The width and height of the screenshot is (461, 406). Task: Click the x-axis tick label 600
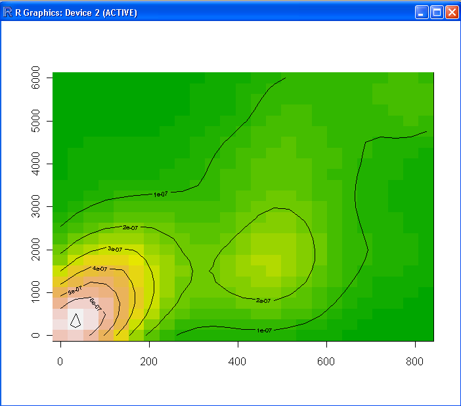(326, 361)
